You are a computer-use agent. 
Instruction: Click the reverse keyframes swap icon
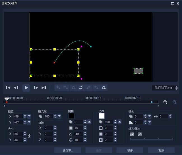pos(81,88)
